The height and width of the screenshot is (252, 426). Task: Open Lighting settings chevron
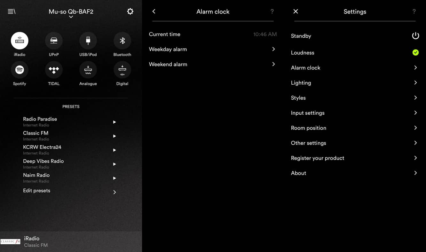tap(415, 82)
